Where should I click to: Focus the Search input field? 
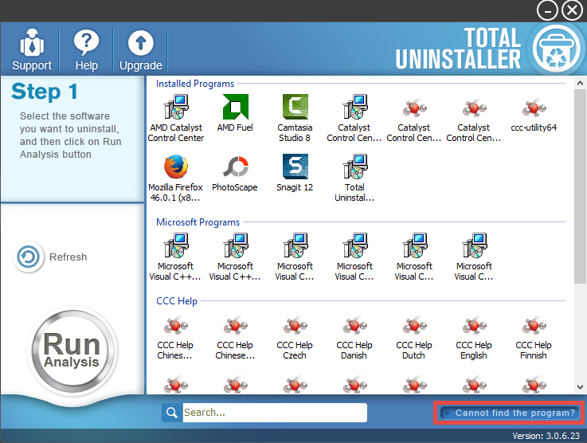(274, 413)
